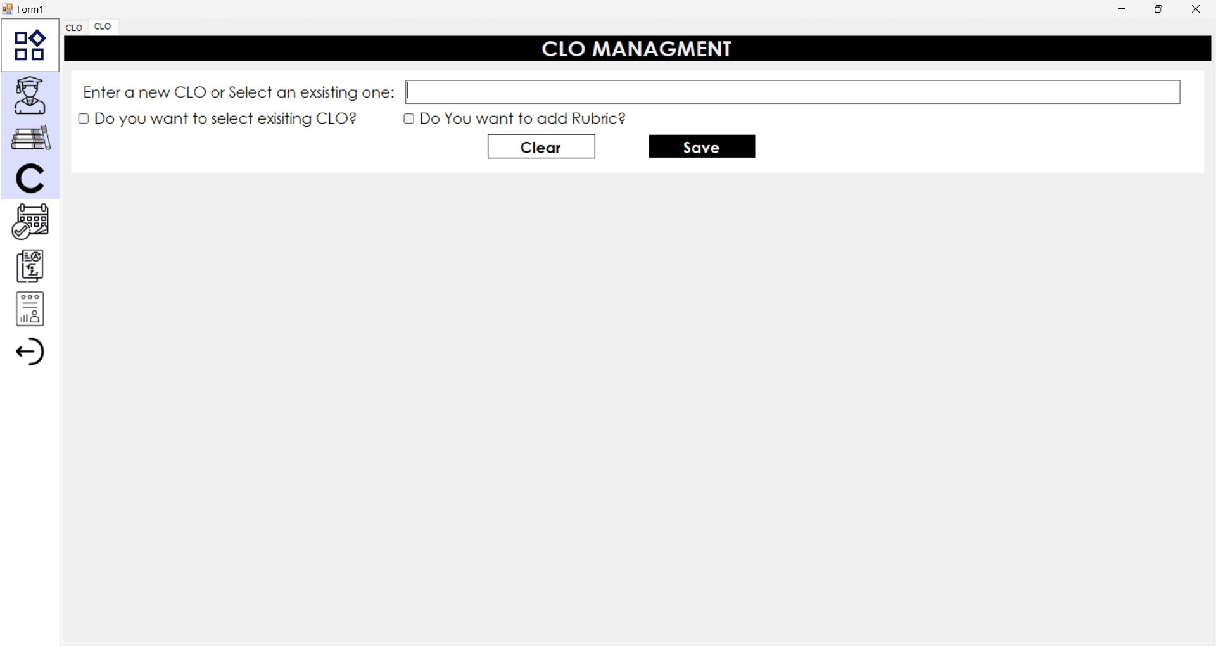Select the second CLO tab
Viewport: 1216px width, 646px height.
pos(103,27)
